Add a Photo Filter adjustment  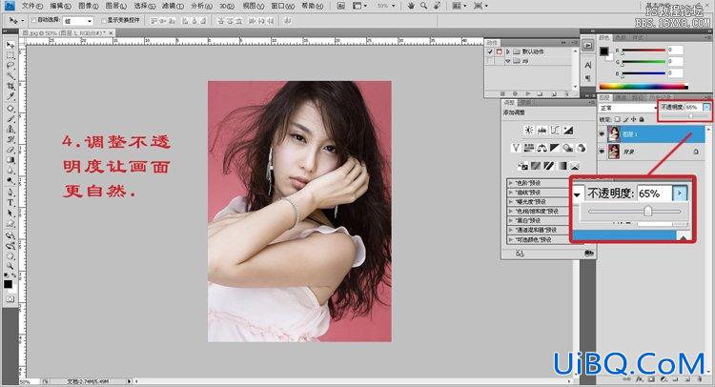[568, 148]
